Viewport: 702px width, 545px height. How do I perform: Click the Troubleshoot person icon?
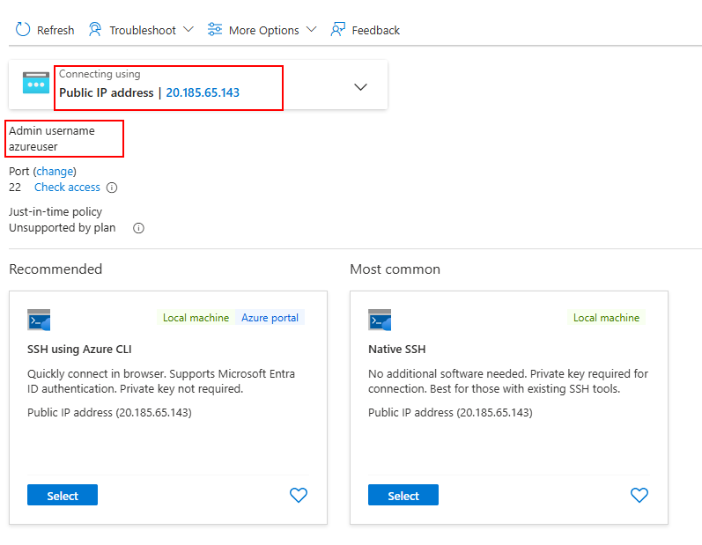point(95,30)
